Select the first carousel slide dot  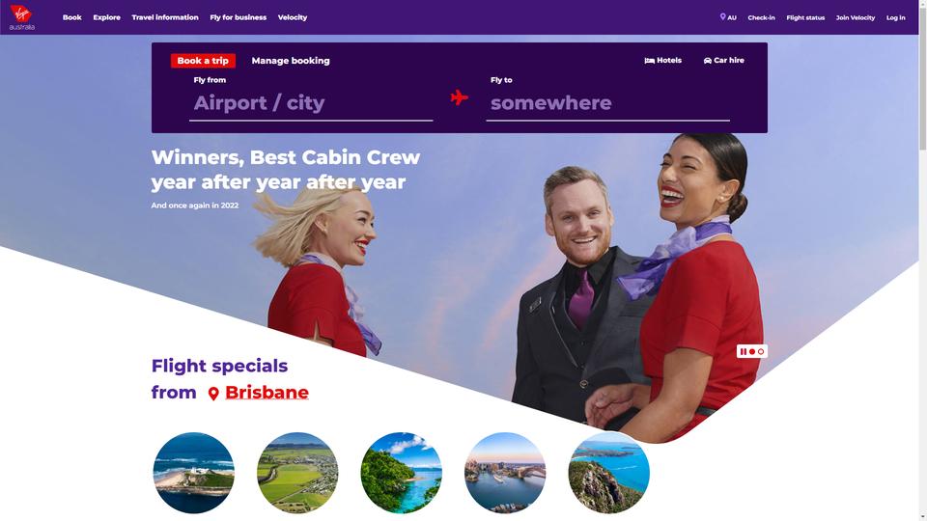[x=752, y=351]
